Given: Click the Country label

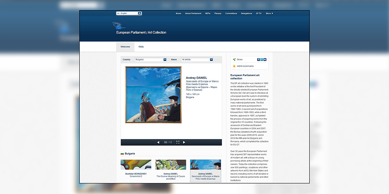Looking at the screenshot, I should [127, 60].
